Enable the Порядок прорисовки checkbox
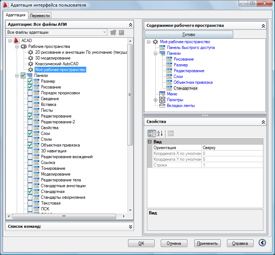Viewport: 275px width, 255px height. tap(30, 93)
